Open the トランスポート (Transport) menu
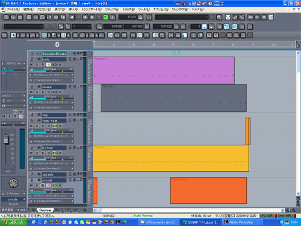 pos(92,10)
